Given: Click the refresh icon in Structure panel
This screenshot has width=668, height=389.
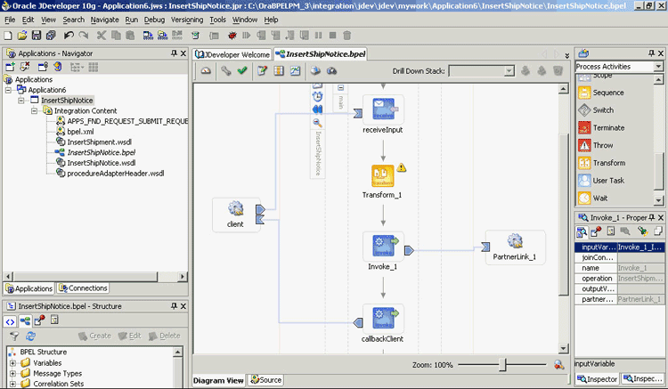Looking at the screenshot, I should click(x=30, y=336).
